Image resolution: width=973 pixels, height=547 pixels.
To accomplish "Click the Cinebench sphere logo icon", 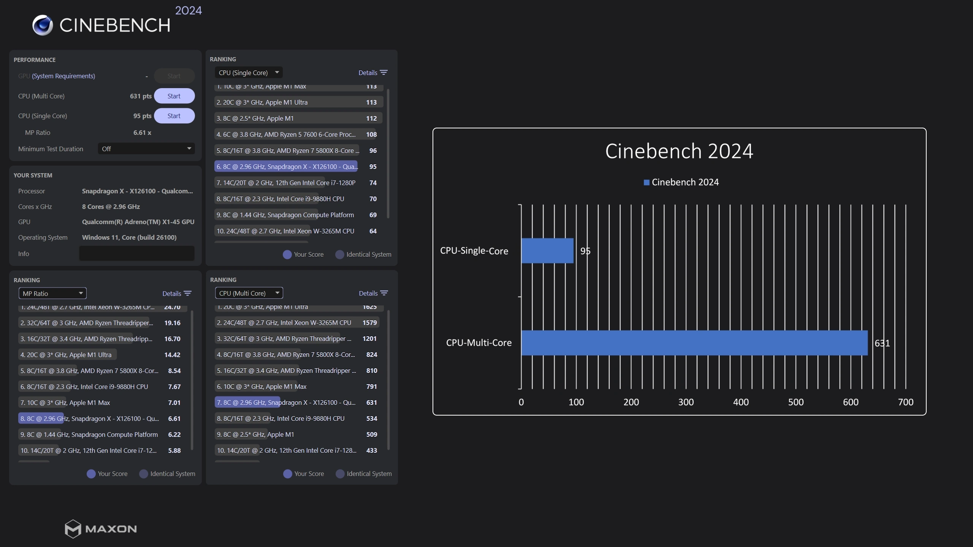I will [43, 25].
